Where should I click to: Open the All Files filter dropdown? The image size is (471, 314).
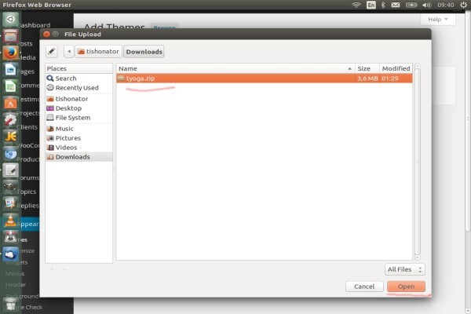click(x=405, y=269)
